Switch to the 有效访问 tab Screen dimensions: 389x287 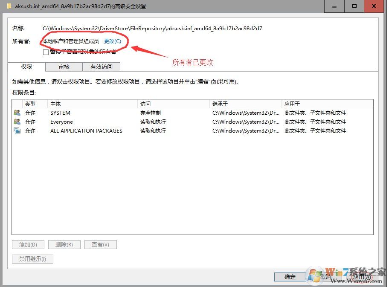(101, 67)
